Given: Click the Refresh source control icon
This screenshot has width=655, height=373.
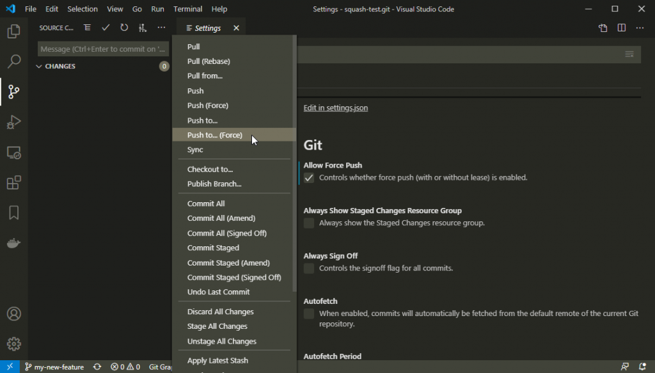Looking at the screenshot, I should click(124, 28).
